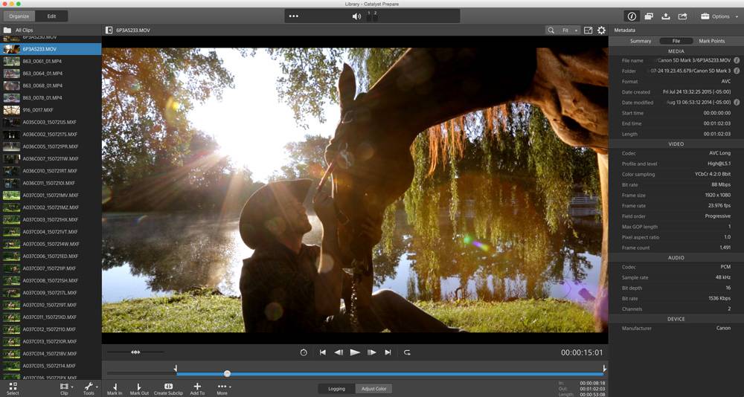Select clip 863_0068_01.MP4
The width and height of the screenshot is (744, 397).
tap(51, 85)
